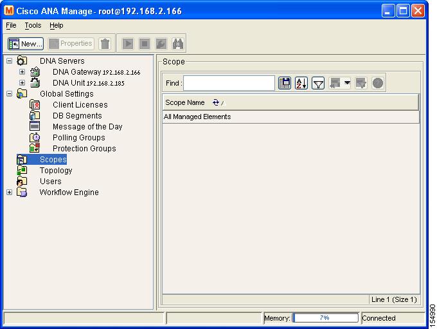The height and width of the screenshot is (329, 437).
Task: Click the Line 1 (Size 1) indicator
Action: point(394,299)
